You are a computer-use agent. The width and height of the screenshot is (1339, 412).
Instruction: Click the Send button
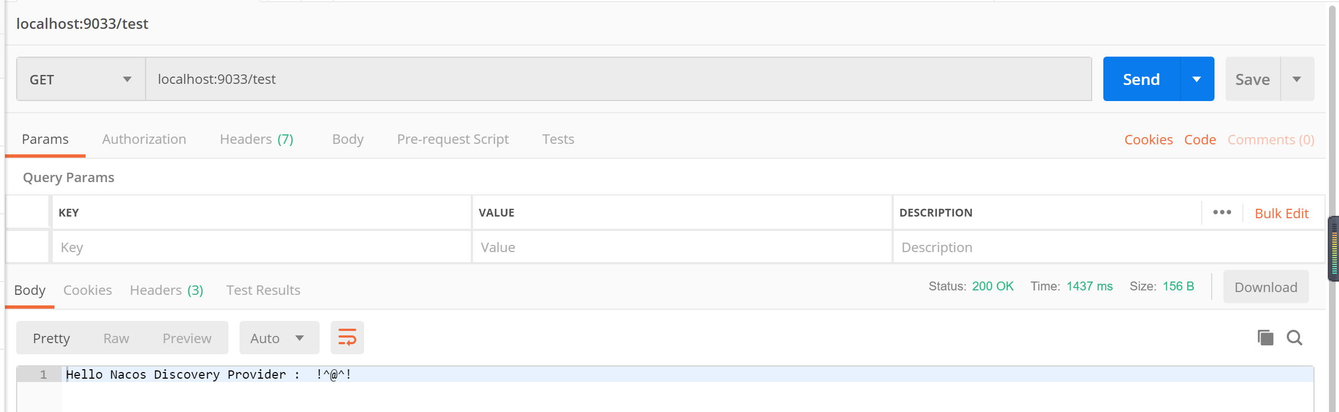(1141, 79)
